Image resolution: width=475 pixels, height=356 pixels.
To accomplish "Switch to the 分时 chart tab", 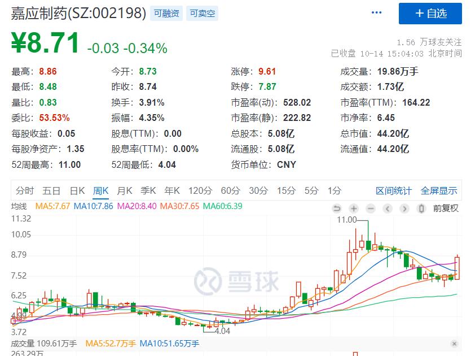I will pyautogui.click(x=25, y=191).
